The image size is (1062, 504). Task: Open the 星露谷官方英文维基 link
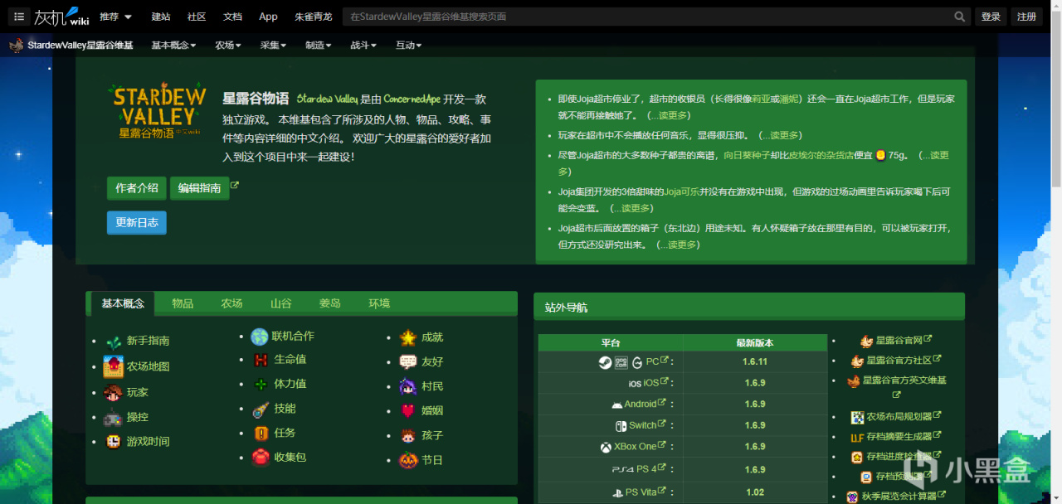904,380
